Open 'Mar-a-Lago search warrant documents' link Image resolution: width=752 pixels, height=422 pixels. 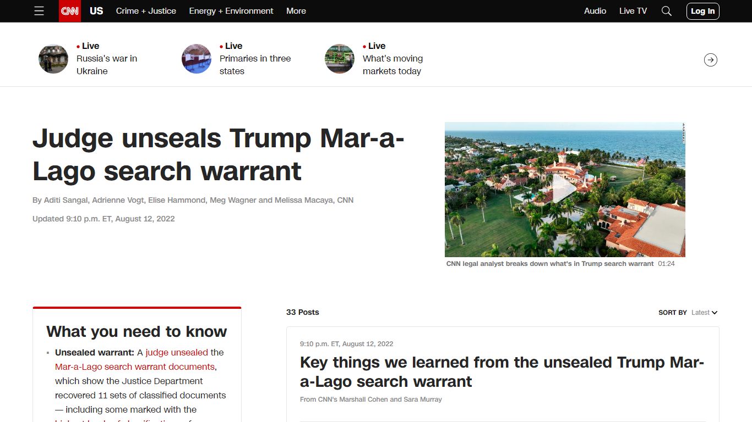(x=135, y=367)
